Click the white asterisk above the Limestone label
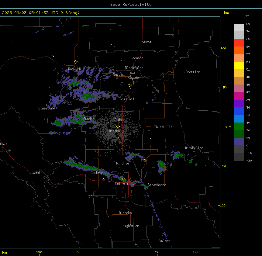Image resolution: width=262 pixels, height=256 pixels. point(47,105)
